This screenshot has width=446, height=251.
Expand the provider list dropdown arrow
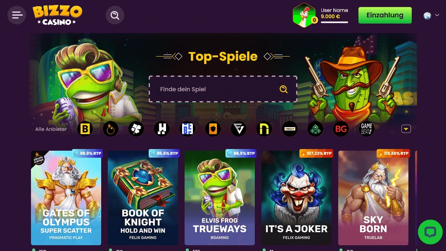pyautogui.click(x=406, y=129)
